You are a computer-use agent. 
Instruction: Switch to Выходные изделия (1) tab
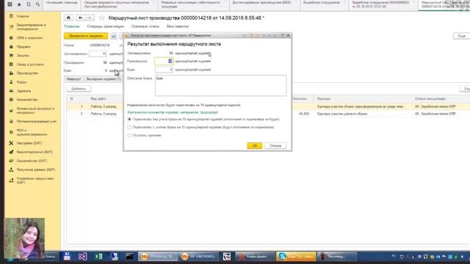click(104, 79)
